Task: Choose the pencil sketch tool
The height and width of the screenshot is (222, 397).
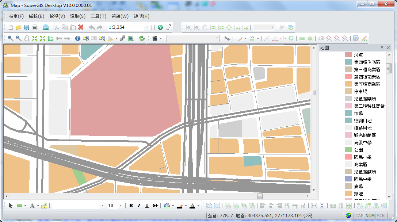Action: click(240, 38)
